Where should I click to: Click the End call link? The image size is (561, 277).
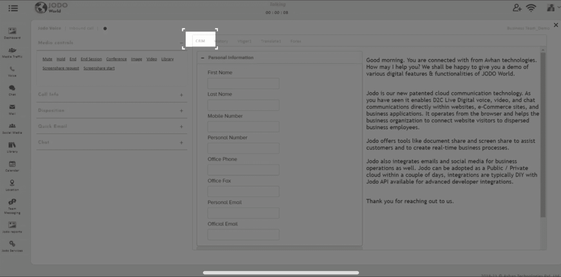click(73, 59)
